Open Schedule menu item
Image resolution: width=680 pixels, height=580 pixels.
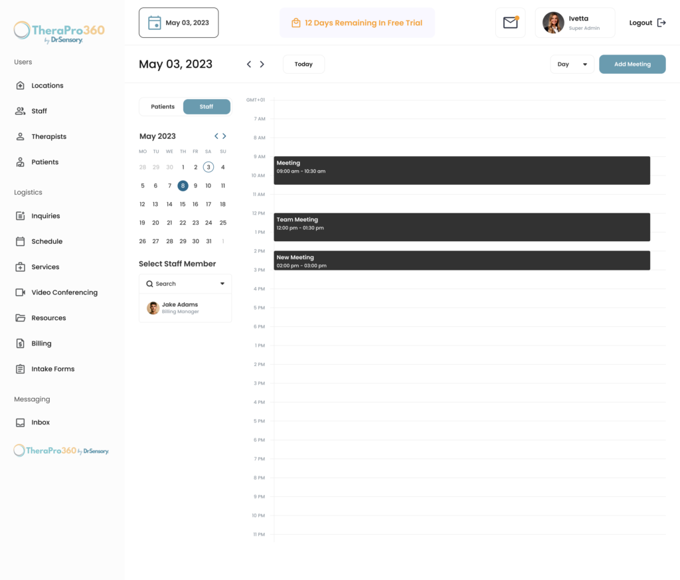point(47,241)
